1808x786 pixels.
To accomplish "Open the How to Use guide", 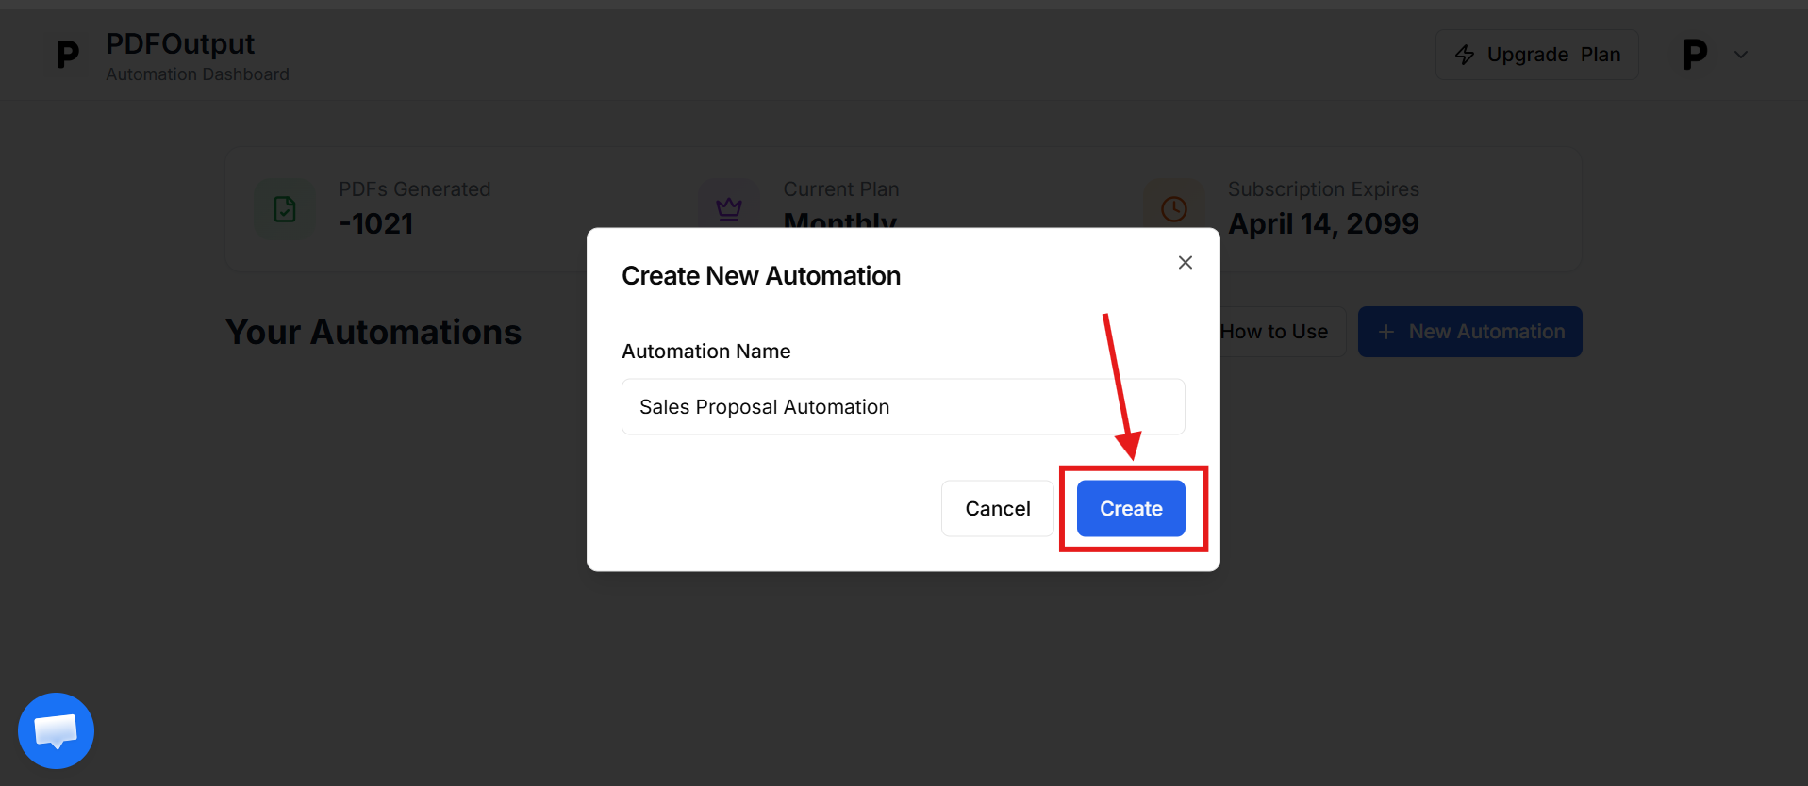I will click(1274, 332).
